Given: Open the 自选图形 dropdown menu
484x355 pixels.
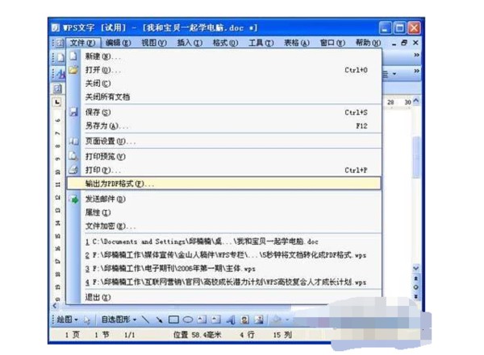Looking at the screenshot, I should point(119,320).
